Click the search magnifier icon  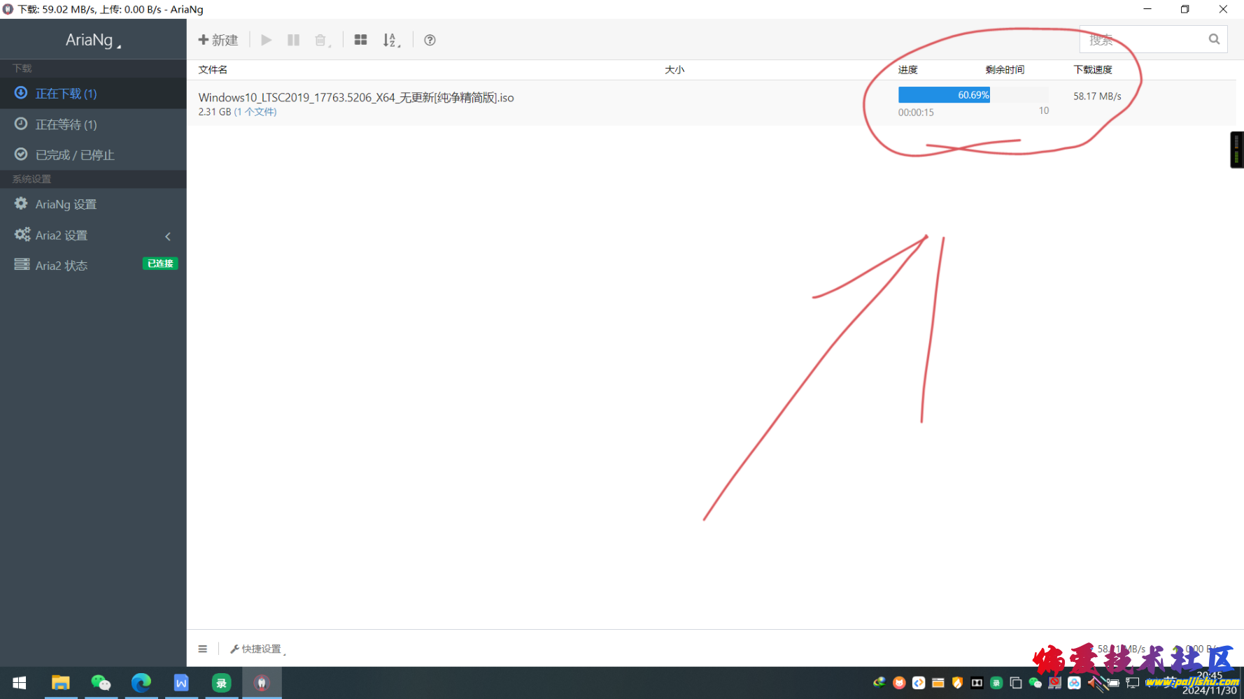click(1214, 40)
